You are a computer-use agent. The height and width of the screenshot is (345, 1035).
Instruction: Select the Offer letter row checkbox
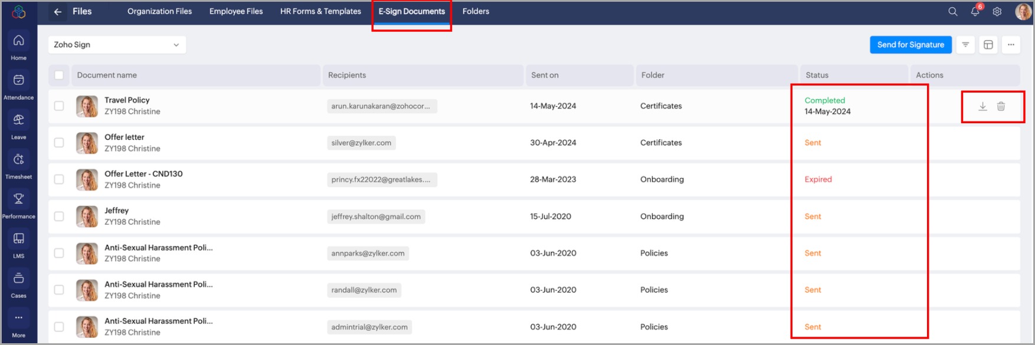(x=59, y=143)
